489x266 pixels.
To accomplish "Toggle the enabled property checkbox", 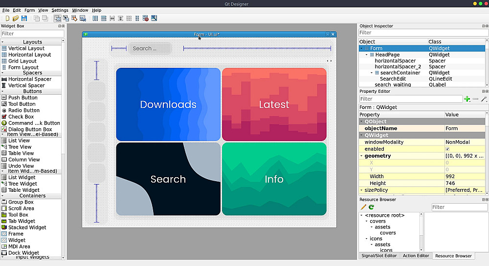I will tap(447, 149).
